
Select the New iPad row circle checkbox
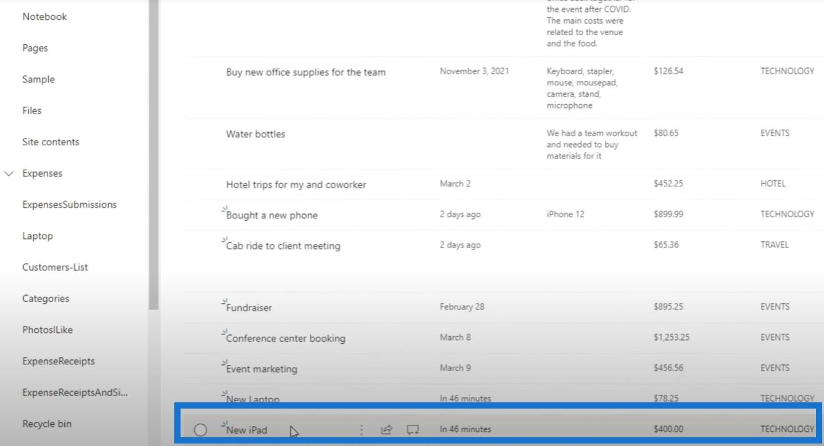tap(200, 430)
